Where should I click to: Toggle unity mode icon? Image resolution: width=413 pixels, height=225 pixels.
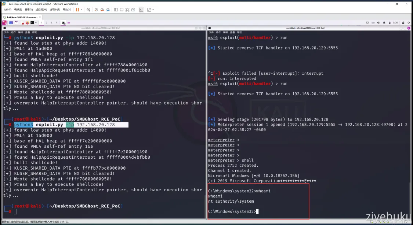pyautogui.click(x=133, y=10)
